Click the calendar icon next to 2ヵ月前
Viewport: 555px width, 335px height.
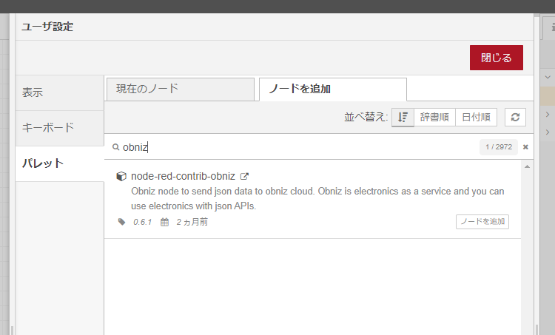pyautogui.click(x=164, y=222)
